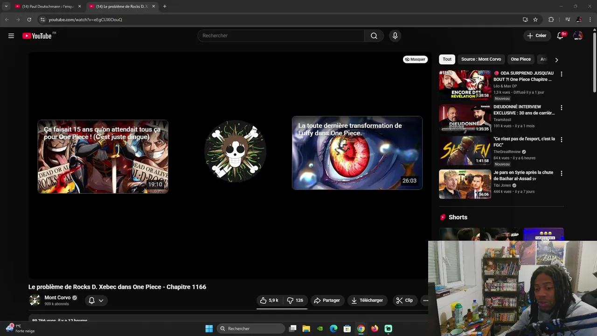Open the notifications bell in header
Viewport: 597px width, 336px height.
pos(561,36)
